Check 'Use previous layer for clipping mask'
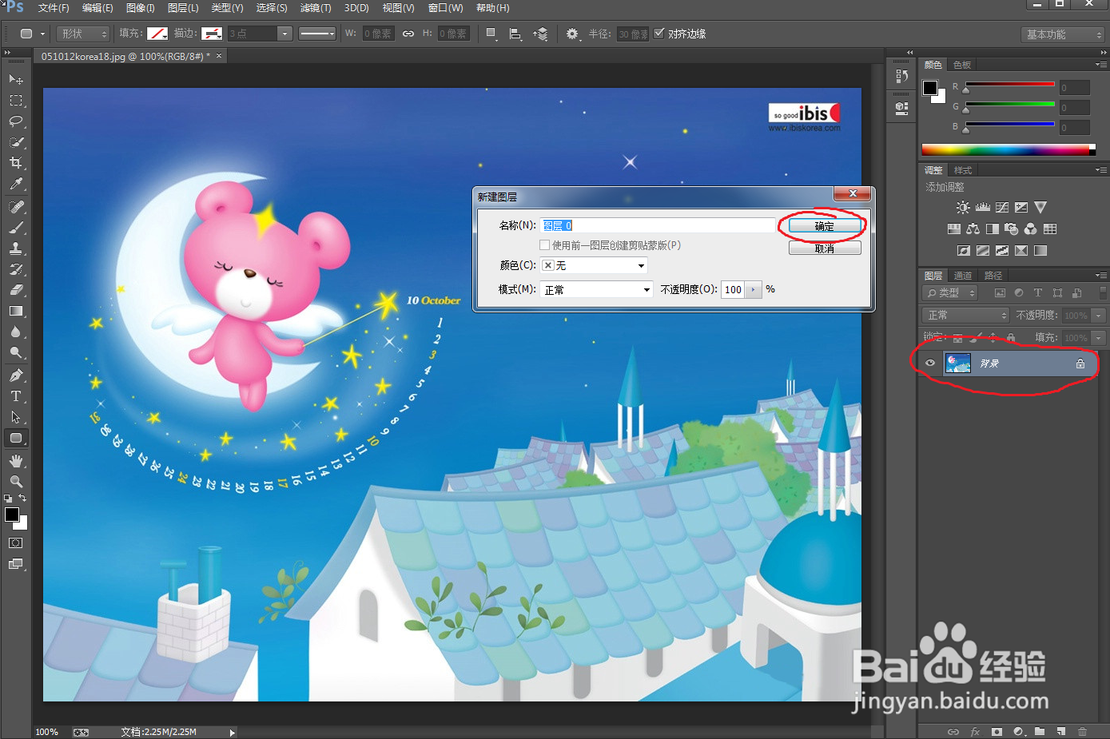The image size is (1110, 739). click(544, 245)
